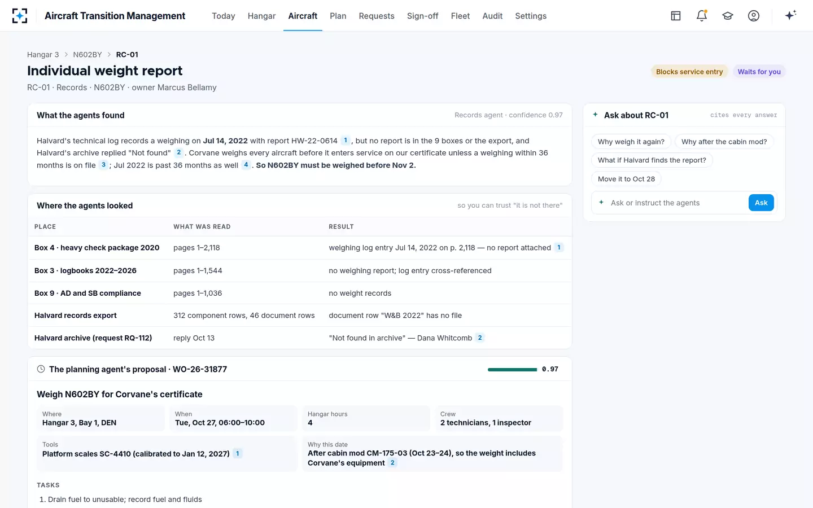The height and width of the screenshot is (508, 813).
Task: Open notifications bell
Action: click(x=702, y=16)
